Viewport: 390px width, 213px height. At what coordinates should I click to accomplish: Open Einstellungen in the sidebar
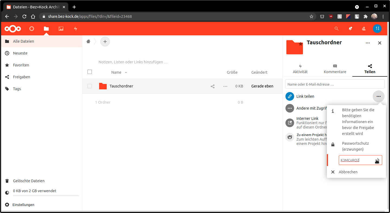pyautogui.click(x=23, y=205)
